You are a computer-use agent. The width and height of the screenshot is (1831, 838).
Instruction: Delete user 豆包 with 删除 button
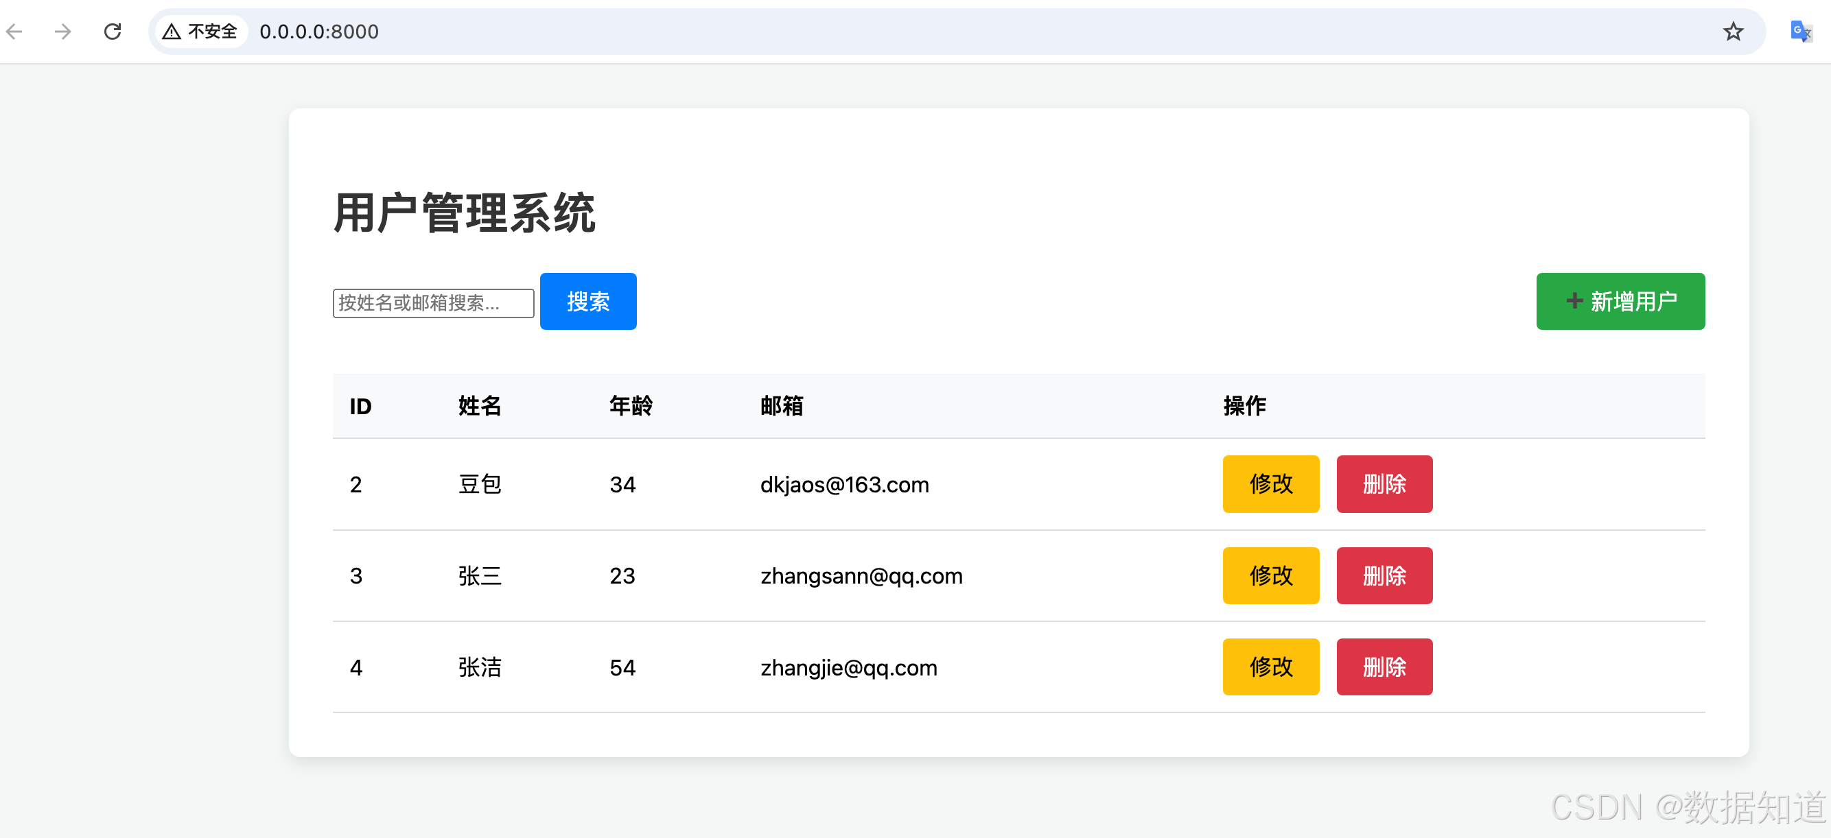point(1384,484)
